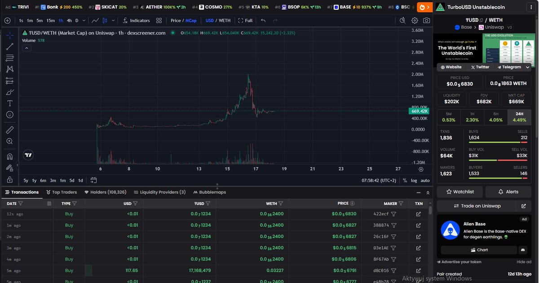The height and width of the screenshot is (283, 539).
Task: Select the crosshair cursor tool
Action: coord(9,35)
